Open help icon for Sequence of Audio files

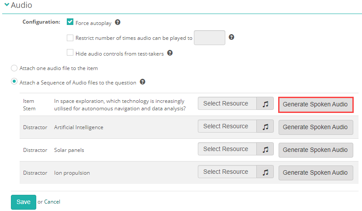pyautogui.click(x=142, y=82)
